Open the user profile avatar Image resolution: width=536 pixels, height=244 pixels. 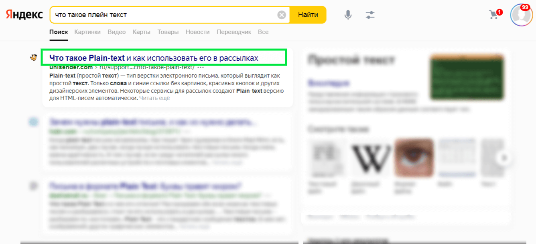click(x=521, y=15)
